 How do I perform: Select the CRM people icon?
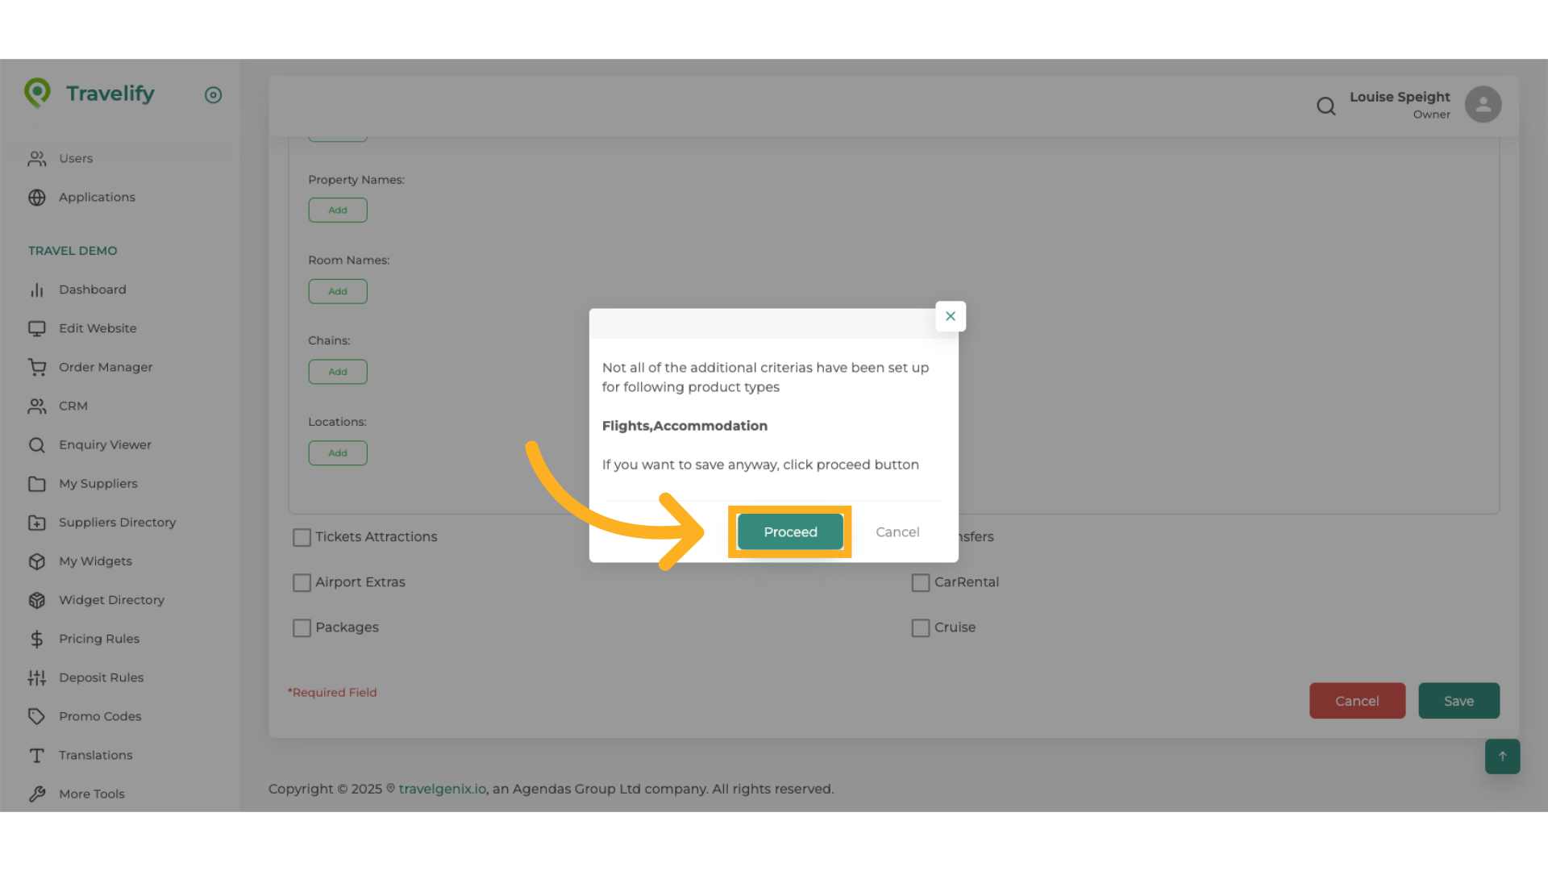[37, 406]
